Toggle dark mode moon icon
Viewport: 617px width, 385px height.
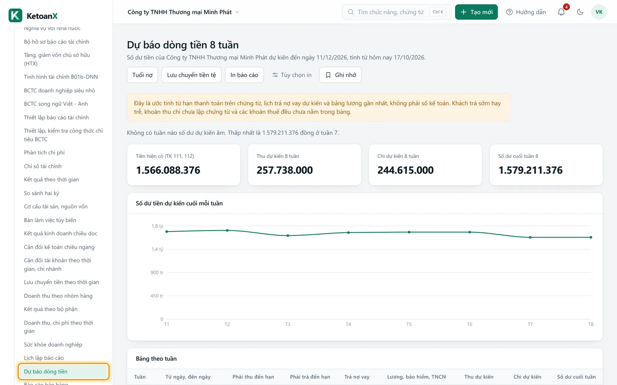click(x=580, y=12)
